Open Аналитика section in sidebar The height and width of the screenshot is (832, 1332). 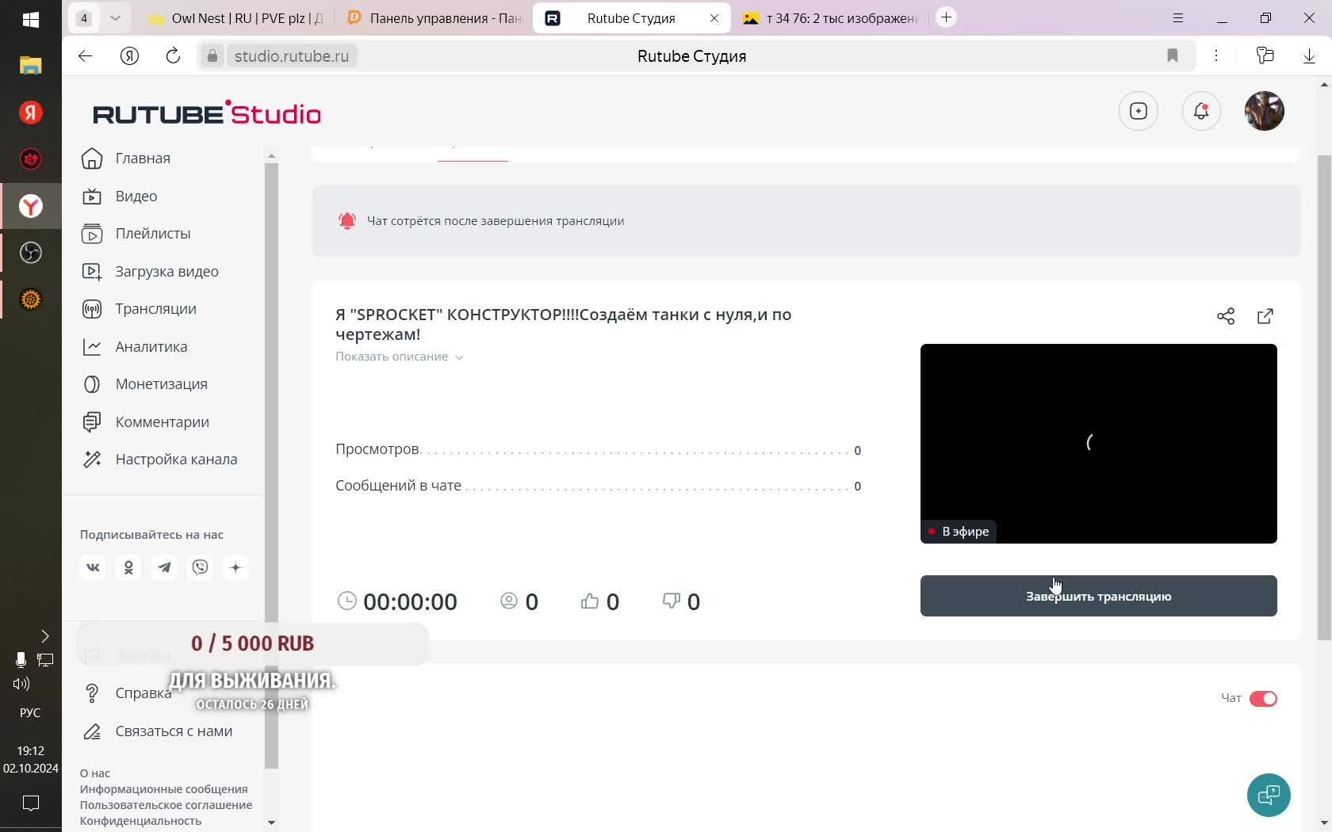pyautogui.click(x=136, y=346)
